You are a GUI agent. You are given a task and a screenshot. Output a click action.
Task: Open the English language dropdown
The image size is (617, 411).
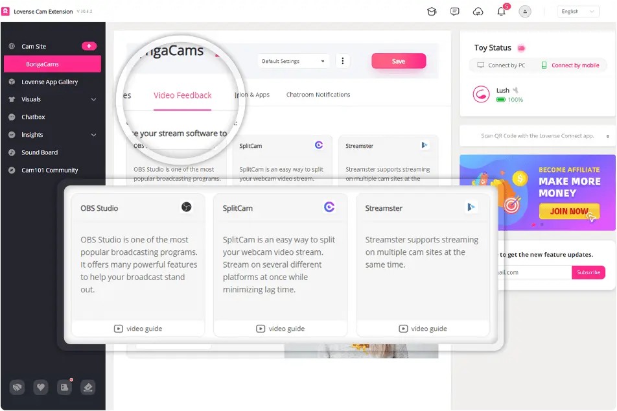tap(577, 12)
